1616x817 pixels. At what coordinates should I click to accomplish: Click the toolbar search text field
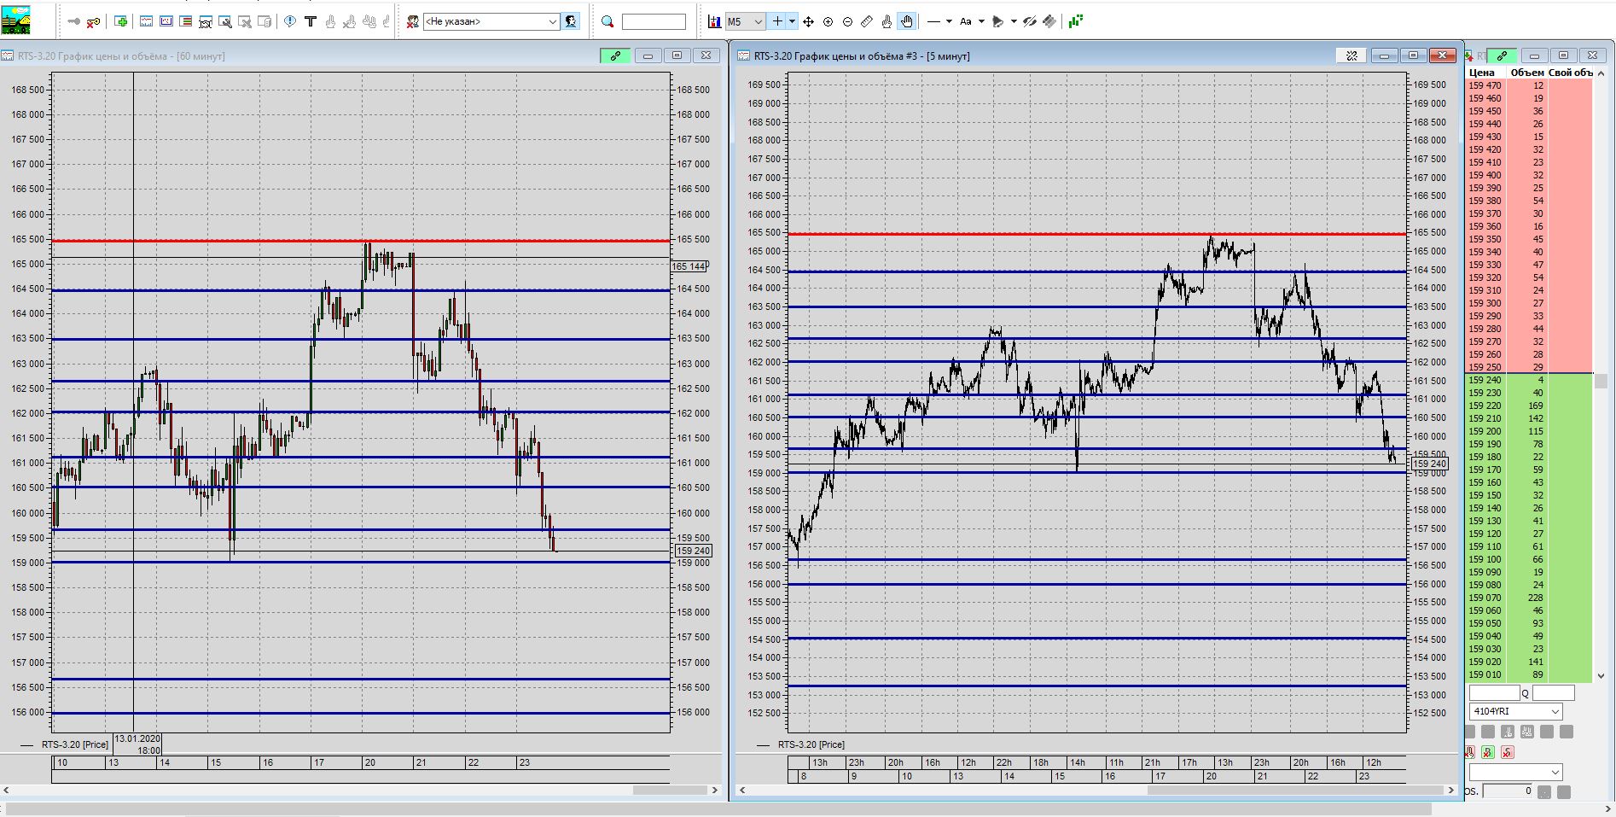(654, 21)
